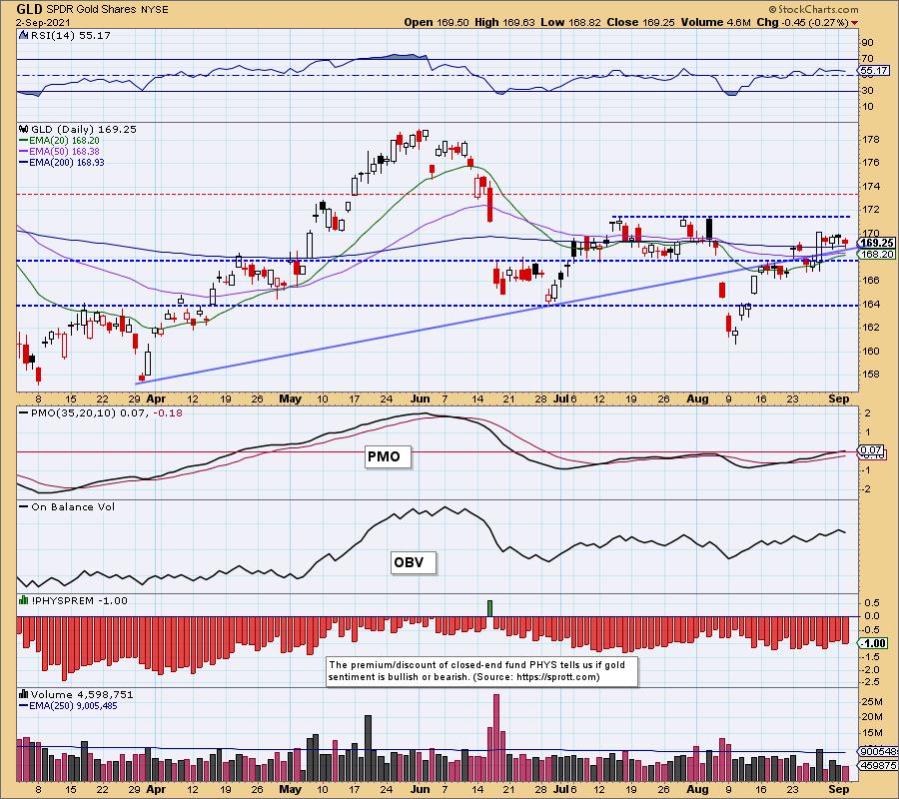
Task: Click the 70 RSI axis label
Action: pos(867,59)
